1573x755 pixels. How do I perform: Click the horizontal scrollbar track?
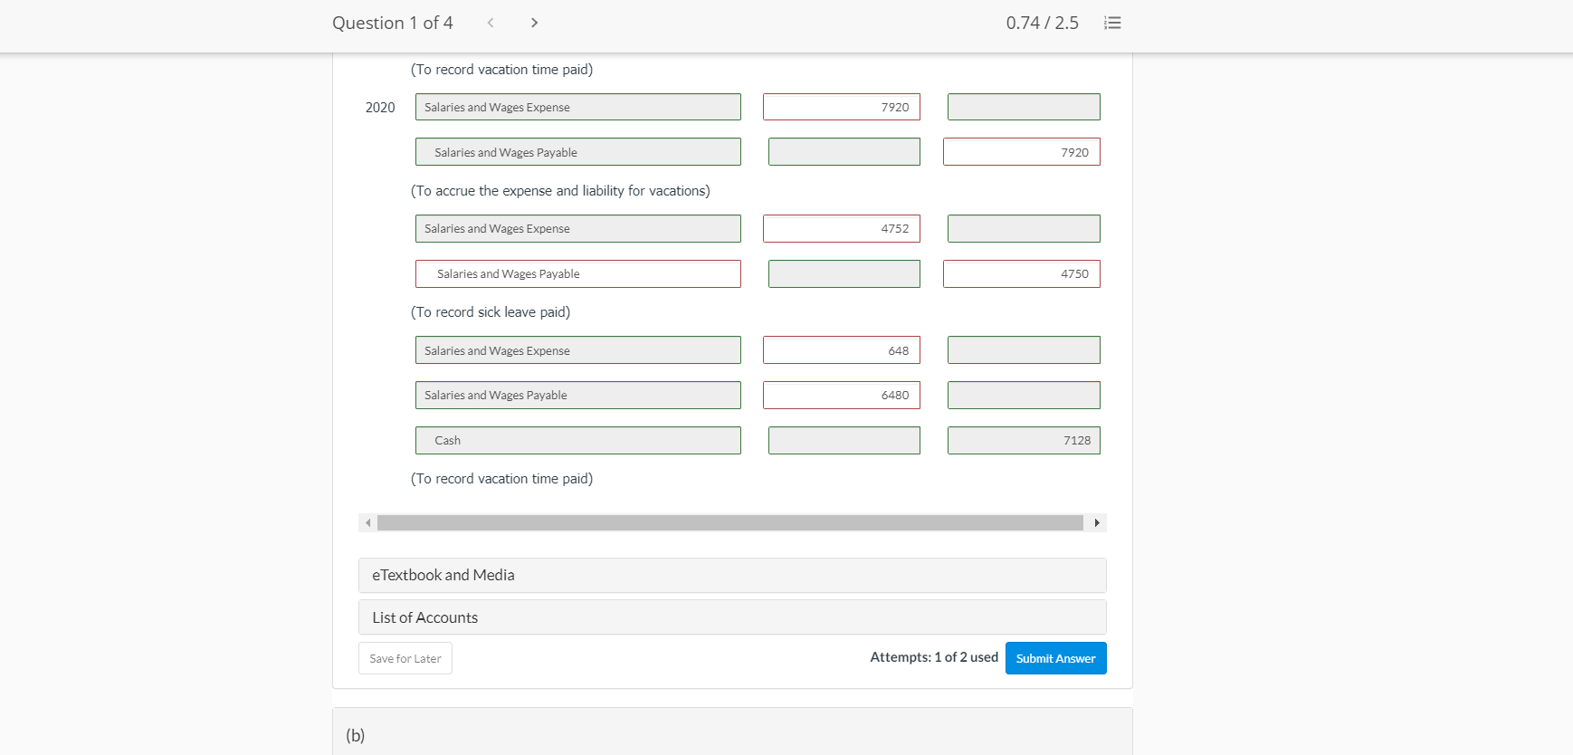click(x=730, y=523)
